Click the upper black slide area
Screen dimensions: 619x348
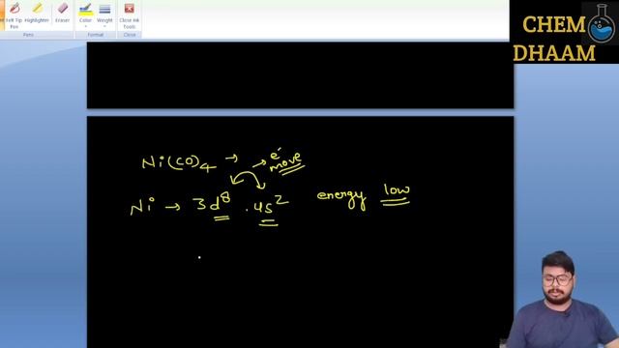click(x=300, y=75)
